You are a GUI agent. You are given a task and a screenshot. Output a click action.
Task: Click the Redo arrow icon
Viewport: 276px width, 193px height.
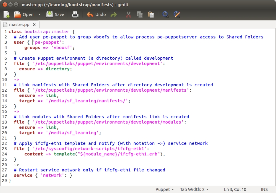click(114, 14)
